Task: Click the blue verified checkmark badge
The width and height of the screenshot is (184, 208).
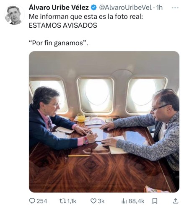Action: pos(94,8)
